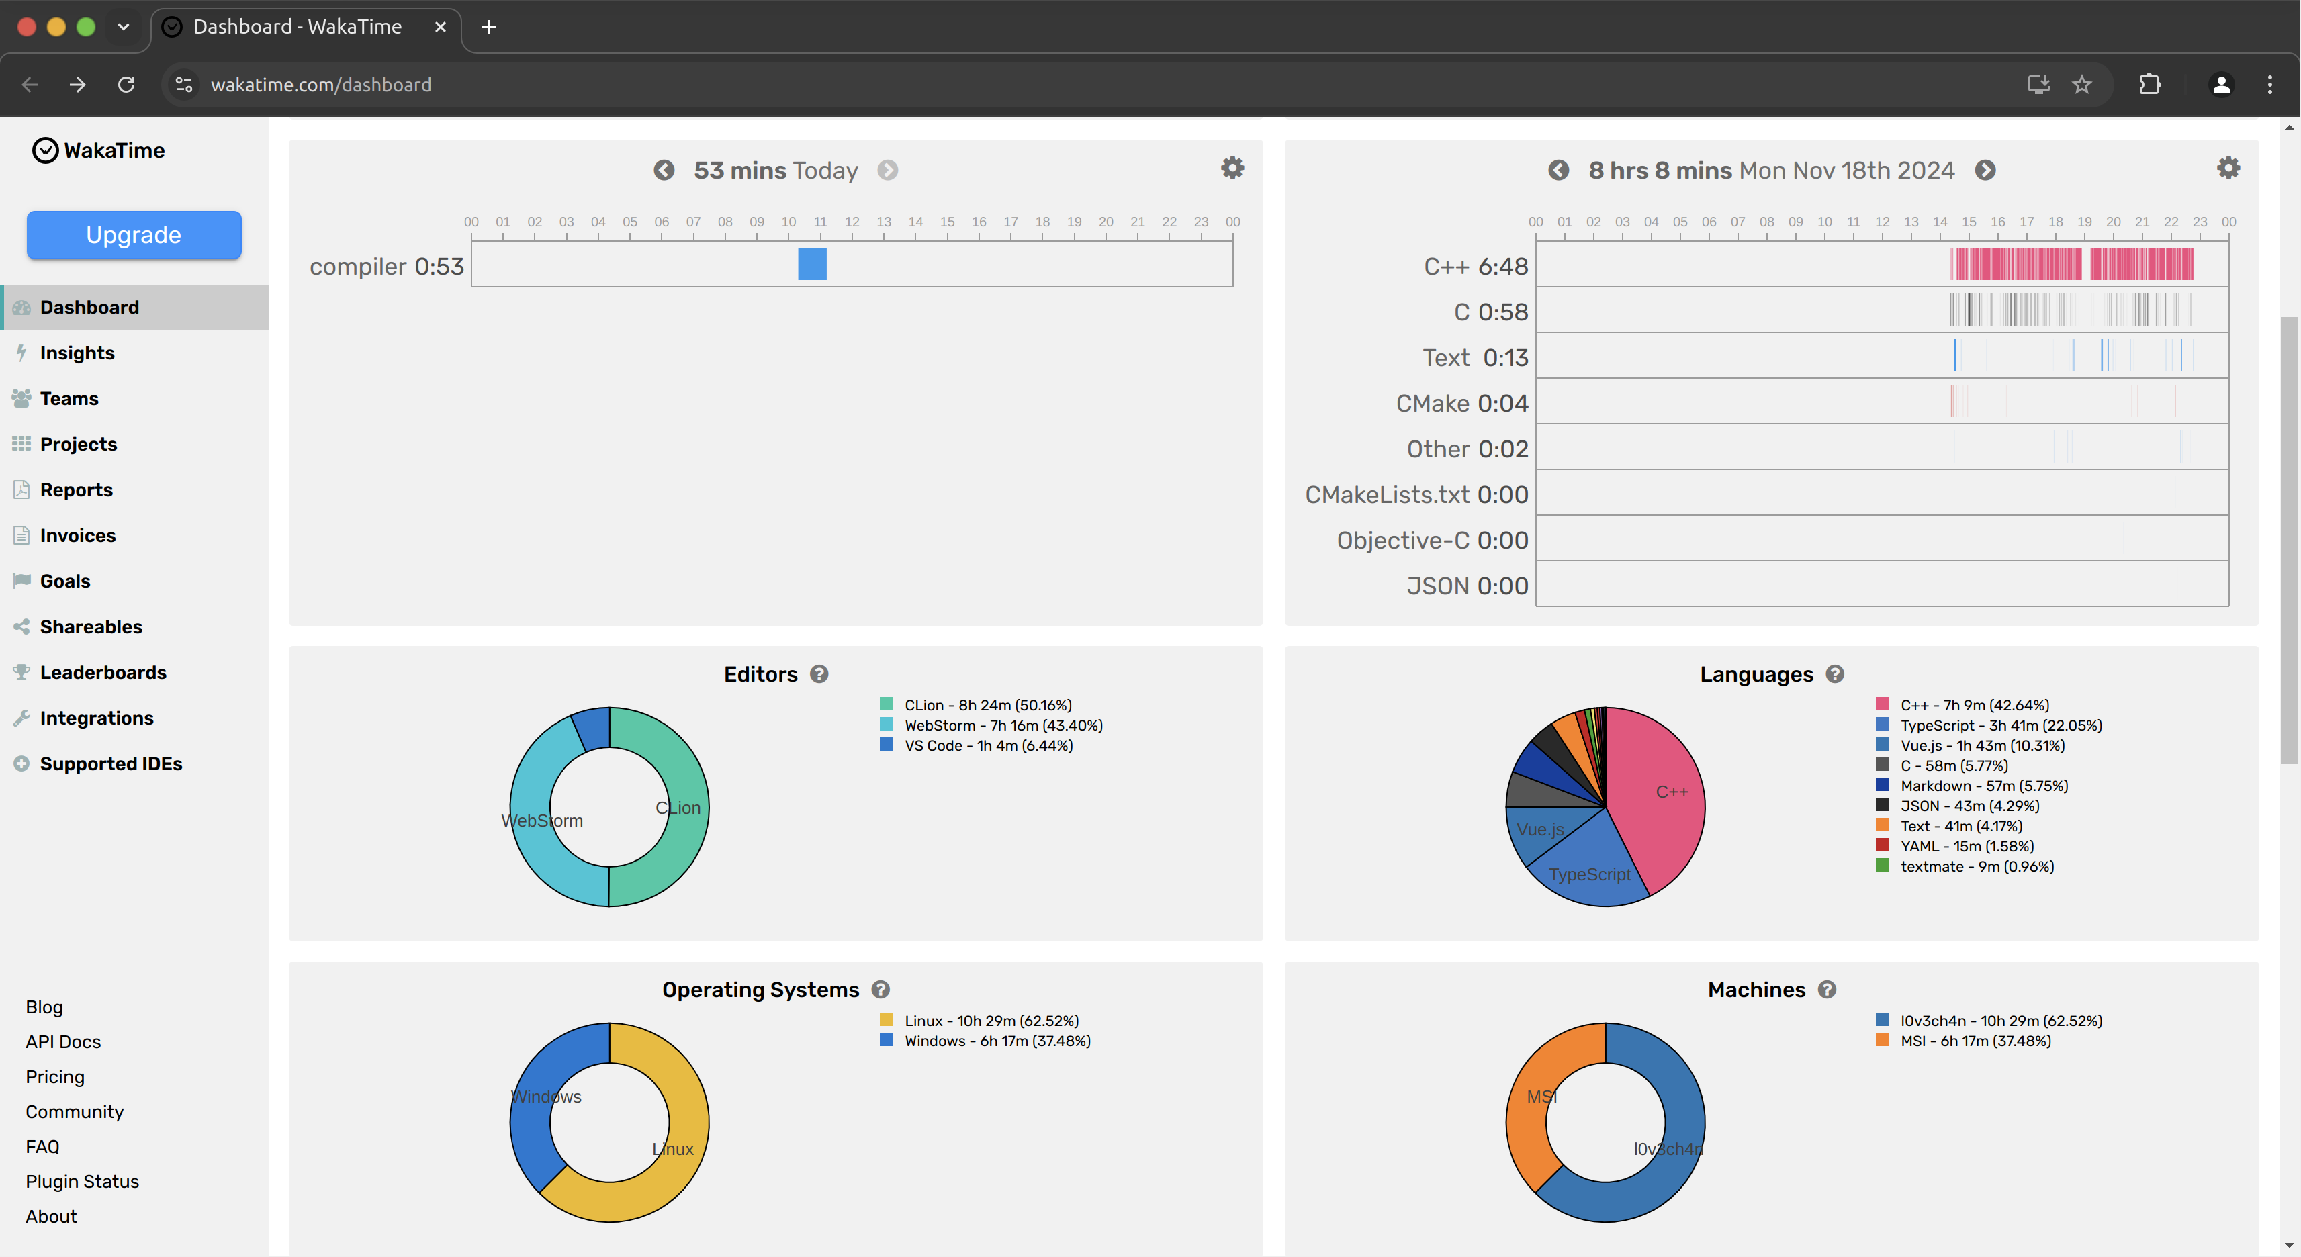2301x1257 pixels.
Task: Click the Upgrade button
Action: click(134, 235)
